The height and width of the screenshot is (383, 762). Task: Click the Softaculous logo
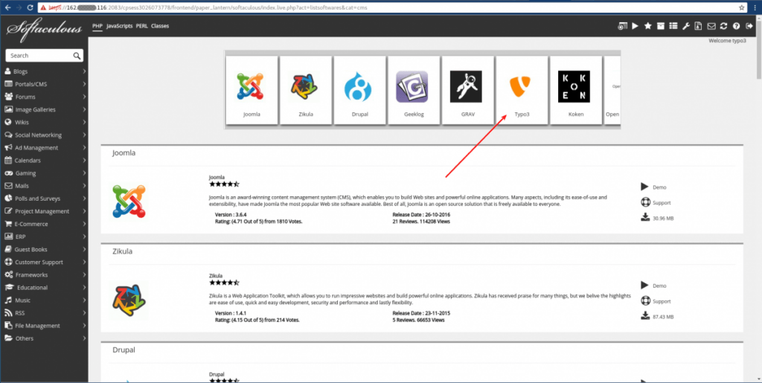(44, 29)
